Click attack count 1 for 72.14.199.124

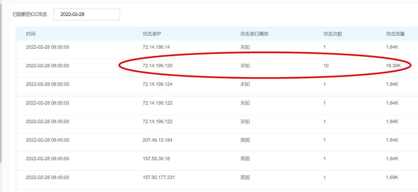pyautogui.click(x=325, y=84)
